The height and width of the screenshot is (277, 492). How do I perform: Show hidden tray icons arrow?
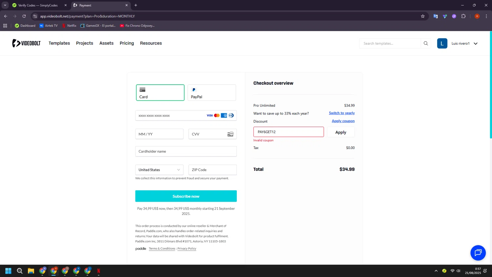(436, 271)
